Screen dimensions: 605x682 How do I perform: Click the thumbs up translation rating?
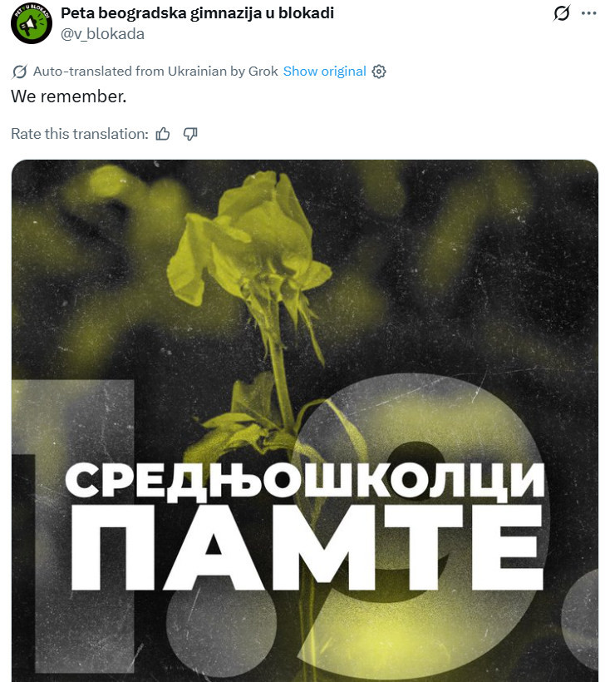click(163, 134)
